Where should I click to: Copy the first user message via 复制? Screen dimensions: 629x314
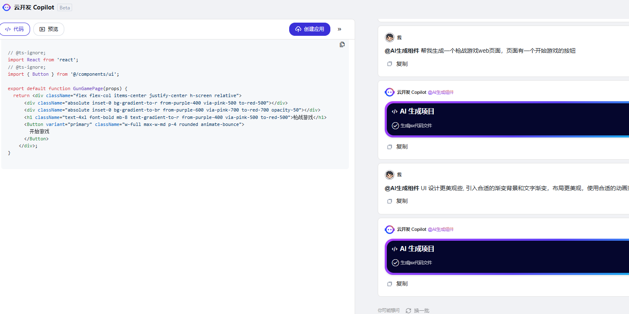click(398, 64)
